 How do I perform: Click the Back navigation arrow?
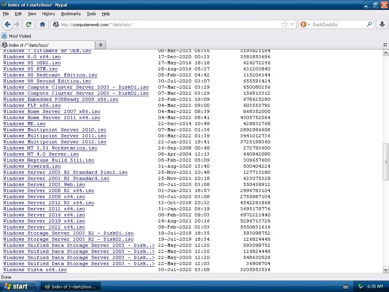[x=8, y=24]
